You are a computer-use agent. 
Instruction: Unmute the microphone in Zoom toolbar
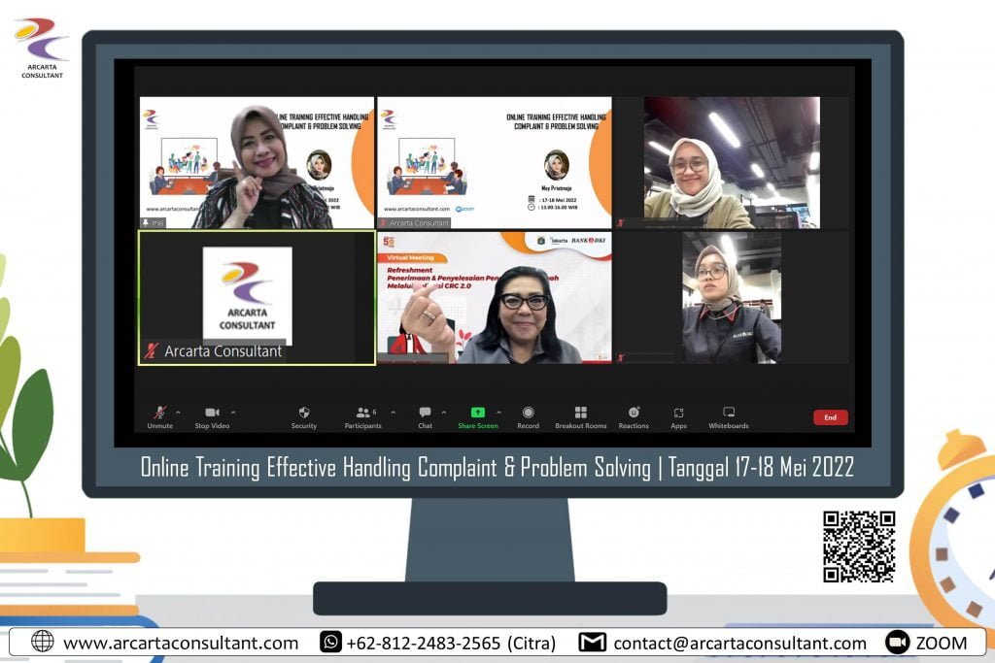[x=159, y=414]
